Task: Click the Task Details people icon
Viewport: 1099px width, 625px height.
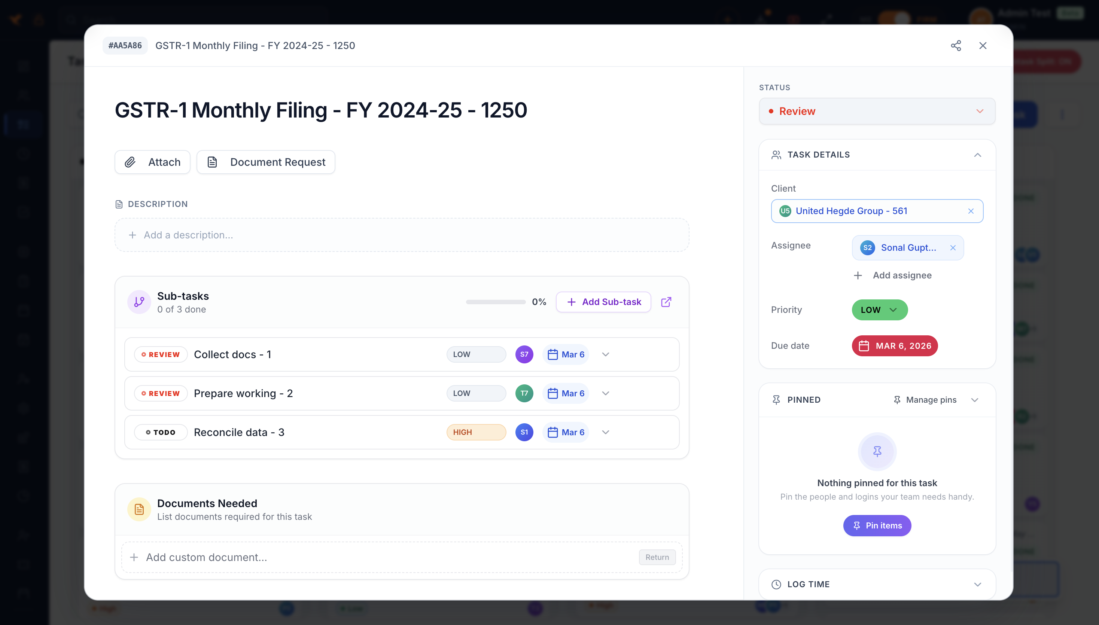Action: pyautogui.click(x=776, y=155)
